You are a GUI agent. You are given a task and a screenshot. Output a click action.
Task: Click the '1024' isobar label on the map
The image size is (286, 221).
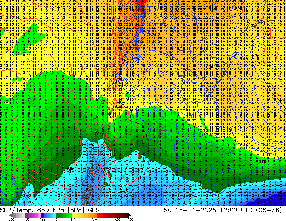[97, 134]
